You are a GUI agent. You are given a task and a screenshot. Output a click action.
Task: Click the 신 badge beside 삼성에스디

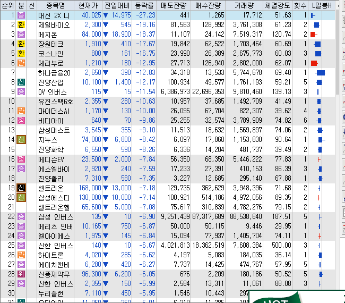pos(21,197)
